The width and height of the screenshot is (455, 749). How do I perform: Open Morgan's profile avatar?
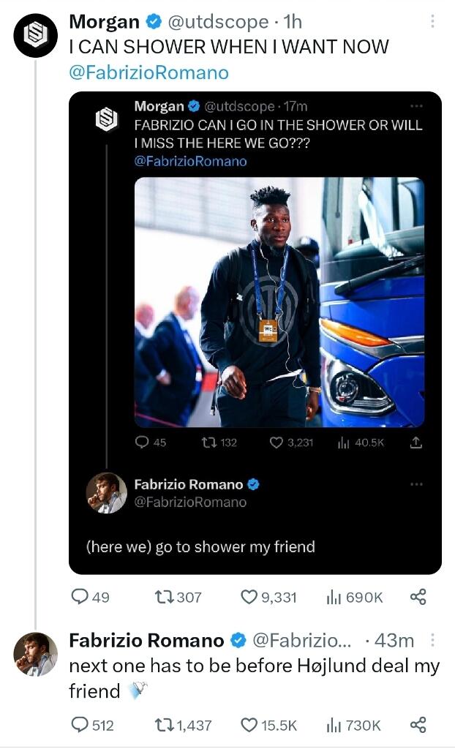click(36, 36)
